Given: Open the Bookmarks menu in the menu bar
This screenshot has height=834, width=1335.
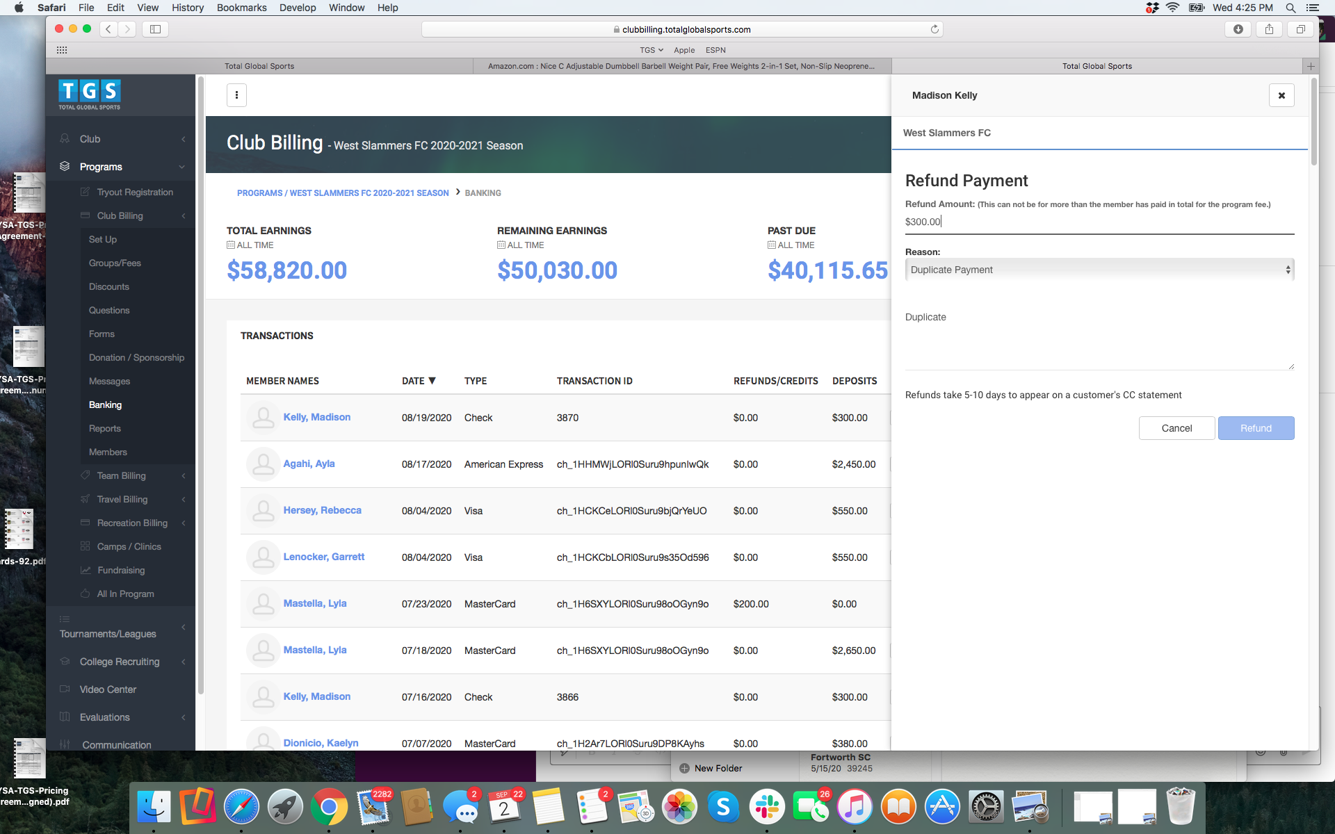Looking at the screenshot, I should point(241,8).
